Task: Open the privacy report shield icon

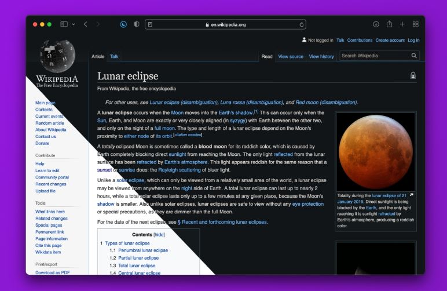Action: point(137,24)
